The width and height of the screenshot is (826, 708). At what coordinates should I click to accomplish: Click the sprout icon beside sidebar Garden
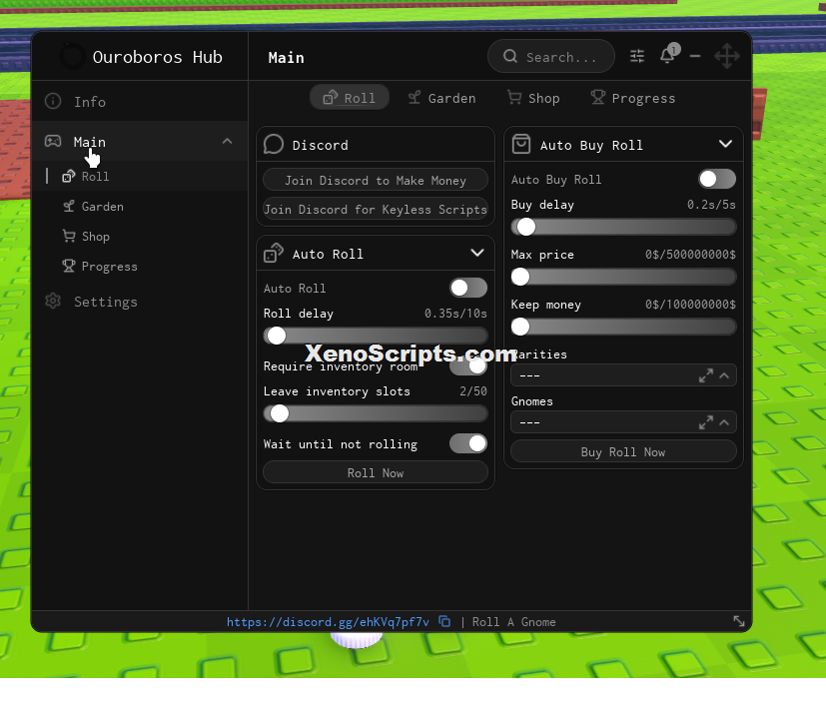tap(69, 206)
